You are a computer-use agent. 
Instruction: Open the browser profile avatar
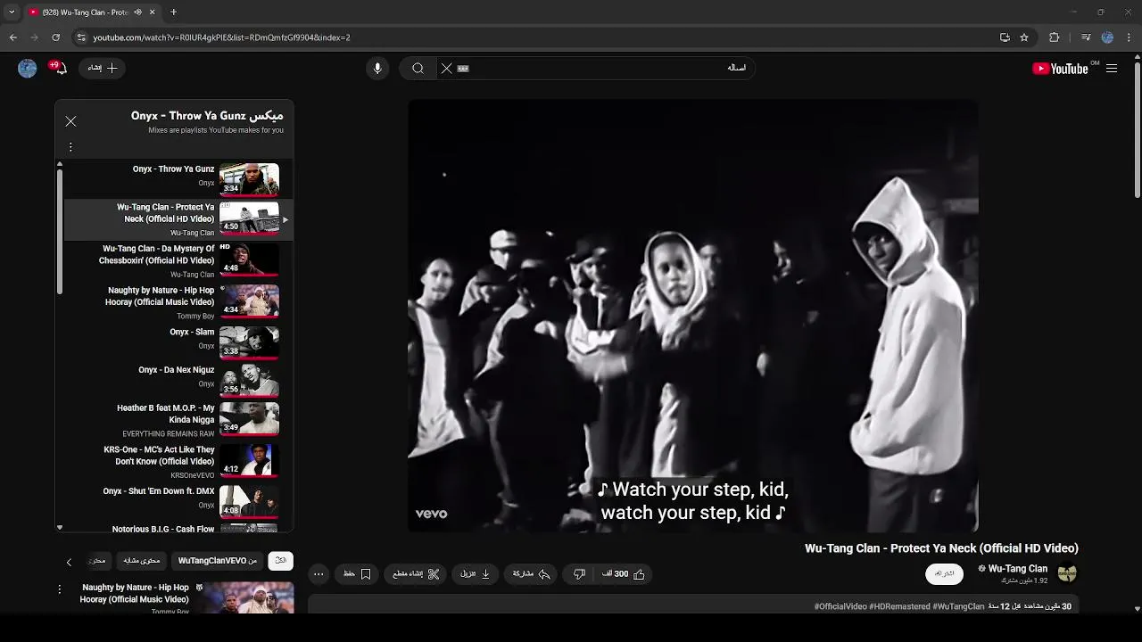(1107, 37)
